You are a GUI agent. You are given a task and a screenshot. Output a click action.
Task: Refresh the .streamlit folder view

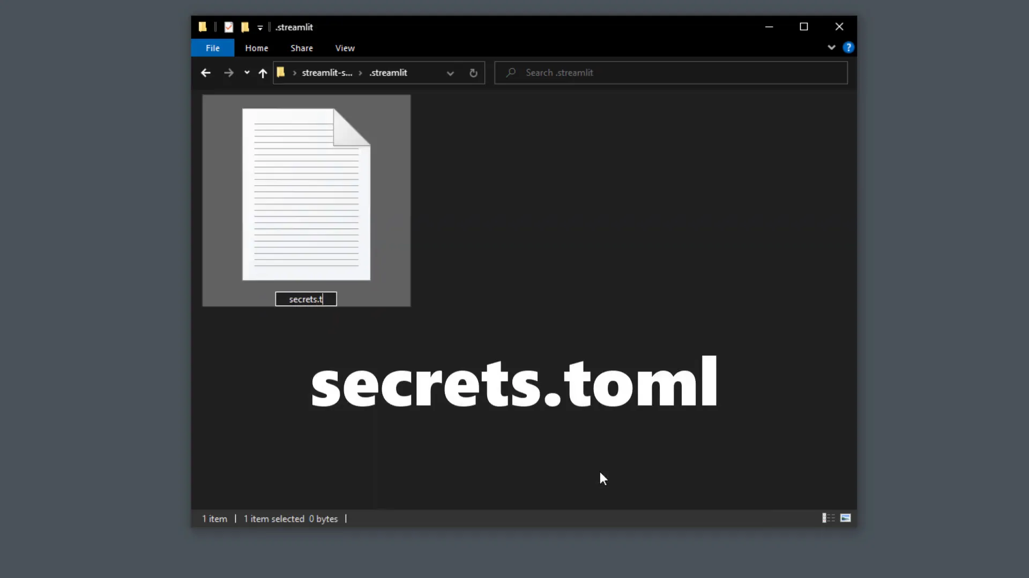tap(473, 73)
